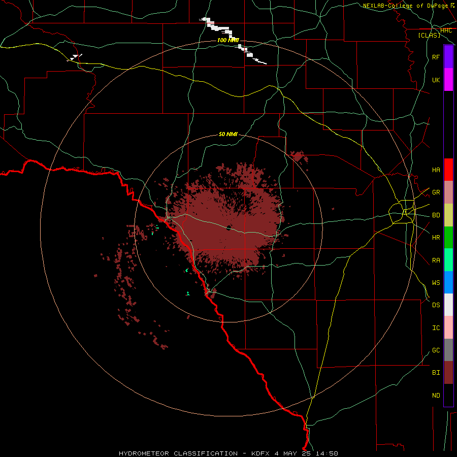Viewport: 457px width, 457px height.
Task: Click the light pink IC legend swatch
Action: 448,328
